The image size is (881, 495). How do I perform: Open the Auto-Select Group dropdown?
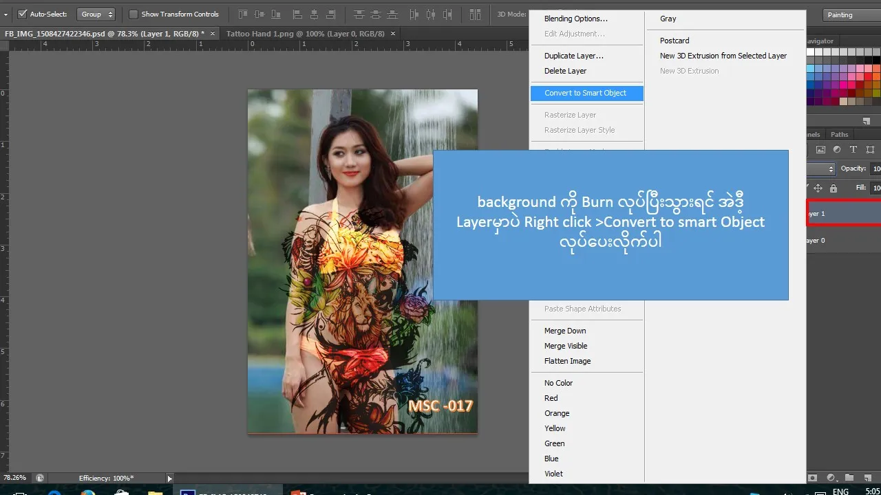click(x=96, y=14)
